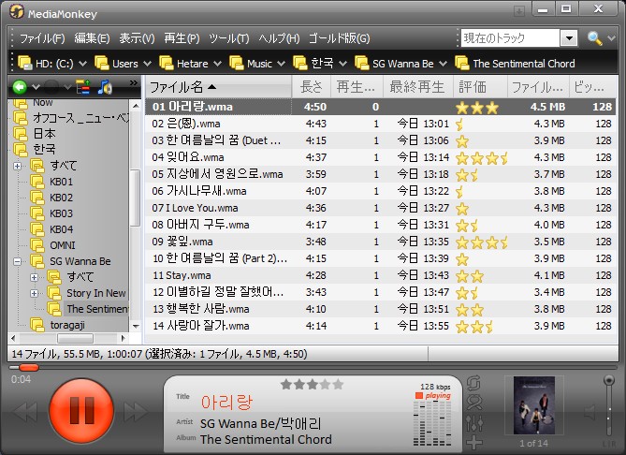Open the search field dropdown arrow

(569, 38)
